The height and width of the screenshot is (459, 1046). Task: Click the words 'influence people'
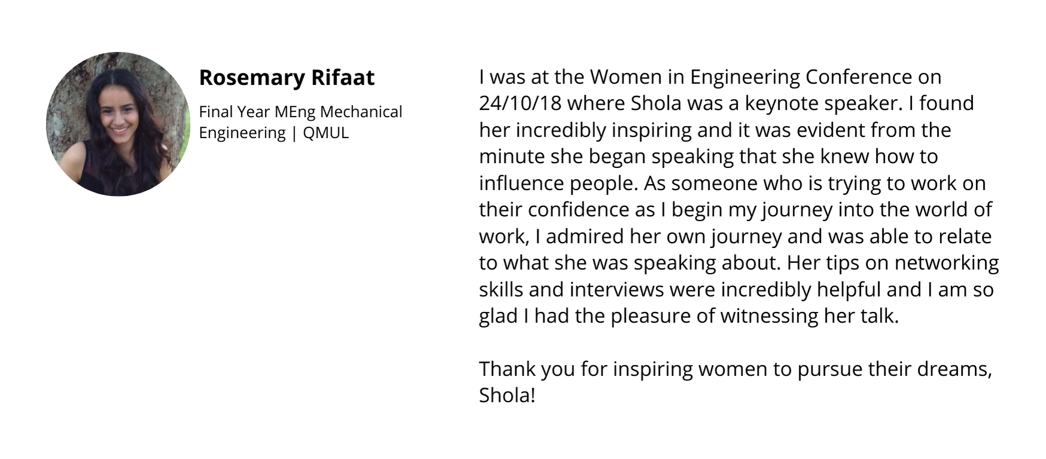558,183
